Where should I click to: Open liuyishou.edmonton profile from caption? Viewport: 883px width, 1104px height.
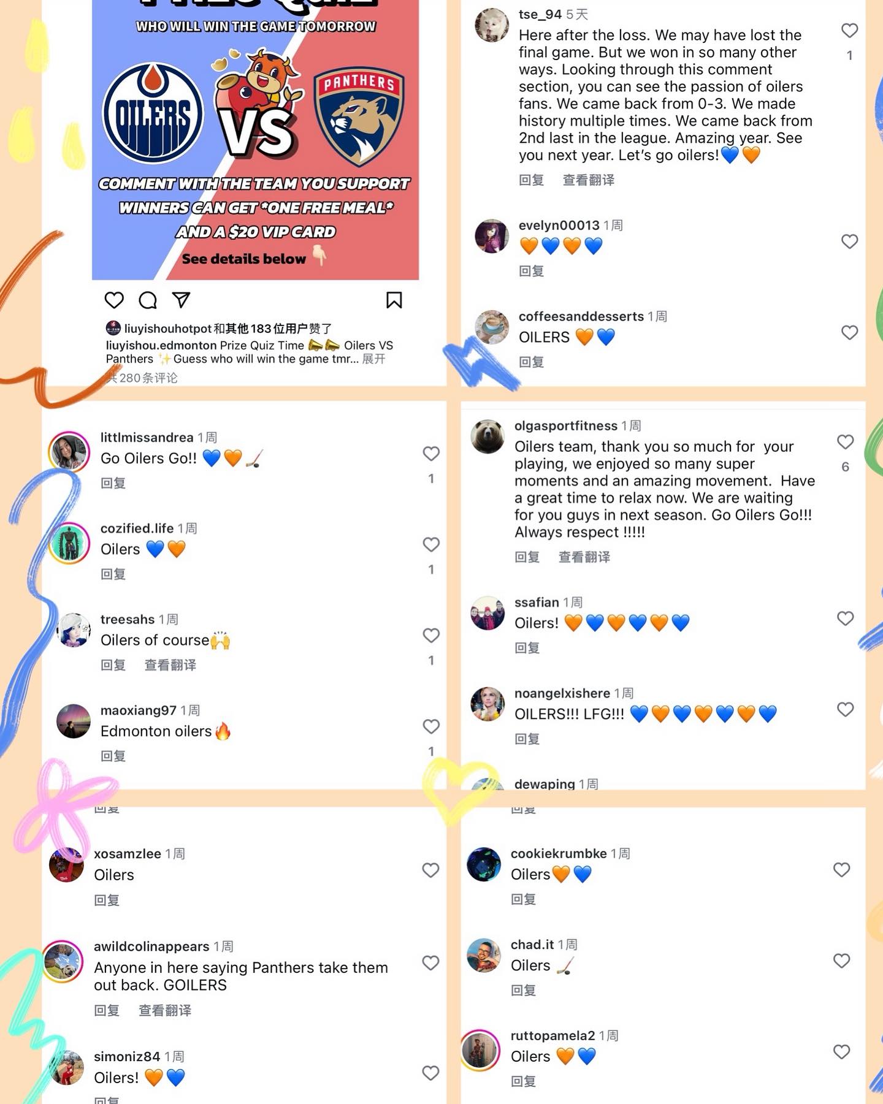161,345
